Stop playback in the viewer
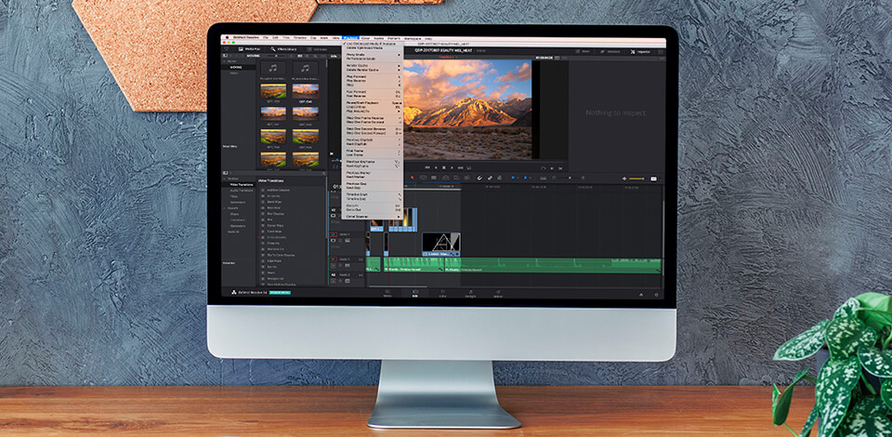 tap(444, 167)
